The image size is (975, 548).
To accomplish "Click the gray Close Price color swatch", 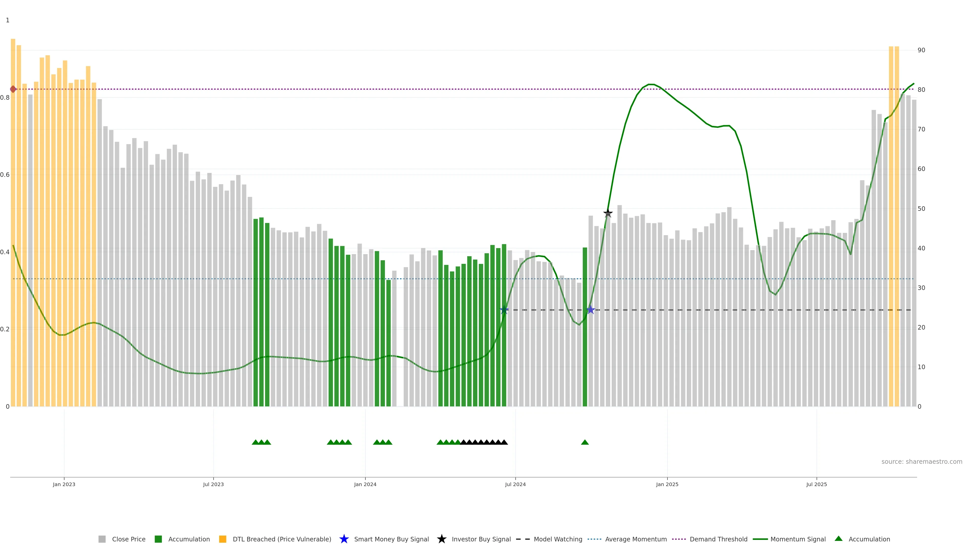I will click(102, 539).
